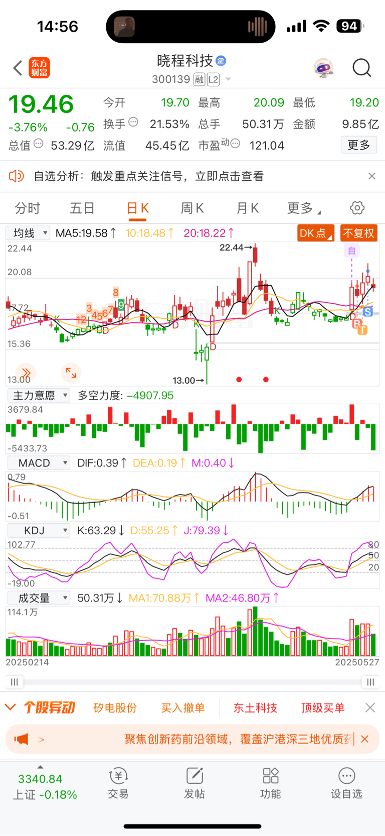The width and height of the screenshot is (385, 836).
Task: Tap the 更多 button in quote panel
Action: coord(359,145)
